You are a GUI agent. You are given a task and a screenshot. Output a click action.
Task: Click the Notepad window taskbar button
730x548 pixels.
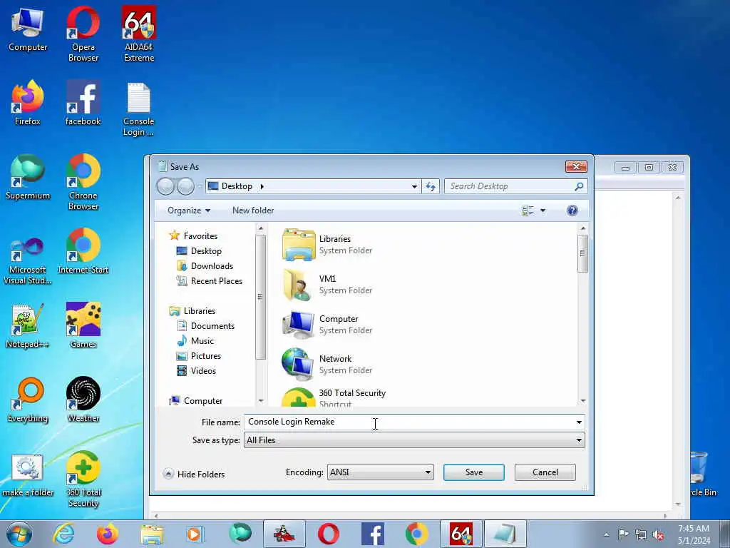(505, 534)
